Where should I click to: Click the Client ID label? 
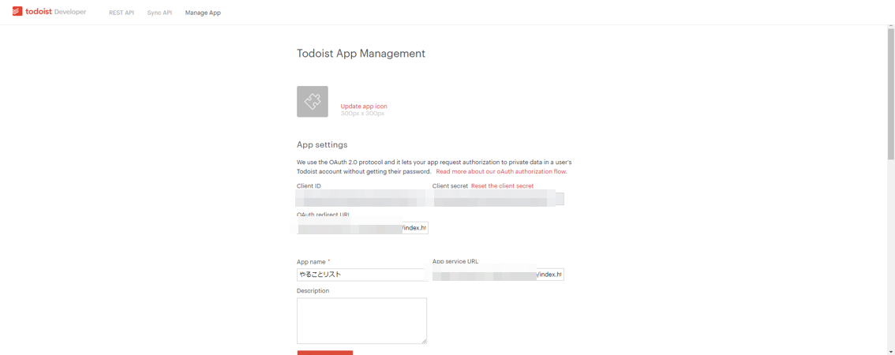point(309,186)
